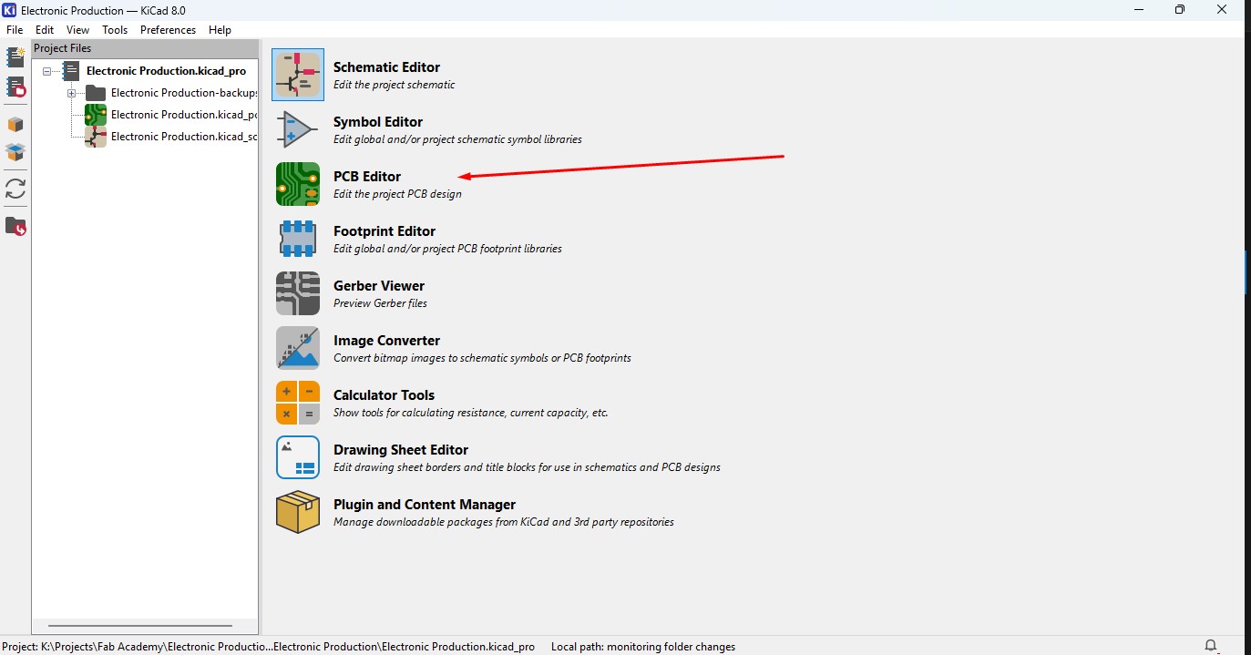The image size is (1251, 655).
Task: Click the Refresh project tree icon
Action: (x=15, y=189)
